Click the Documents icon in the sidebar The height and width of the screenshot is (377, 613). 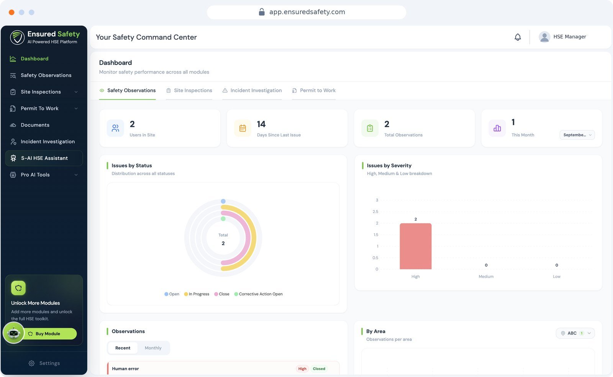point(13,125)
